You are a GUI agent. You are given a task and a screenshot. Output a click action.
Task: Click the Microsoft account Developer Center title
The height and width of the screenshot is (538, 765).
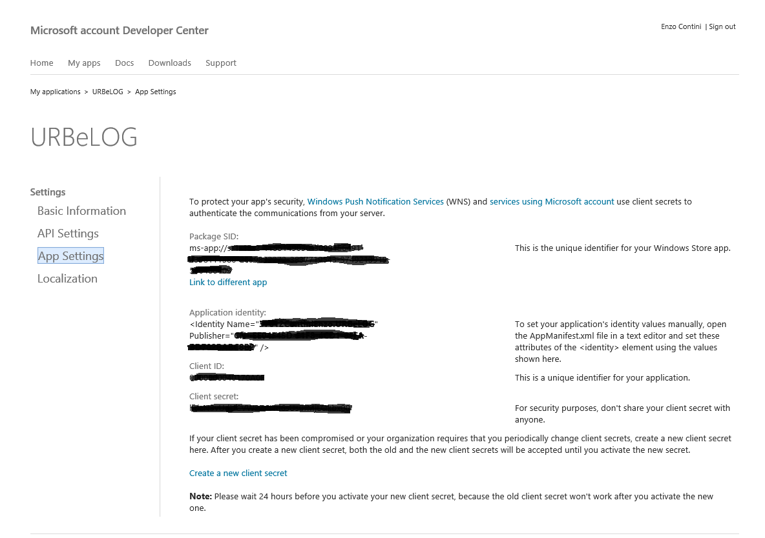pos(120,30)
